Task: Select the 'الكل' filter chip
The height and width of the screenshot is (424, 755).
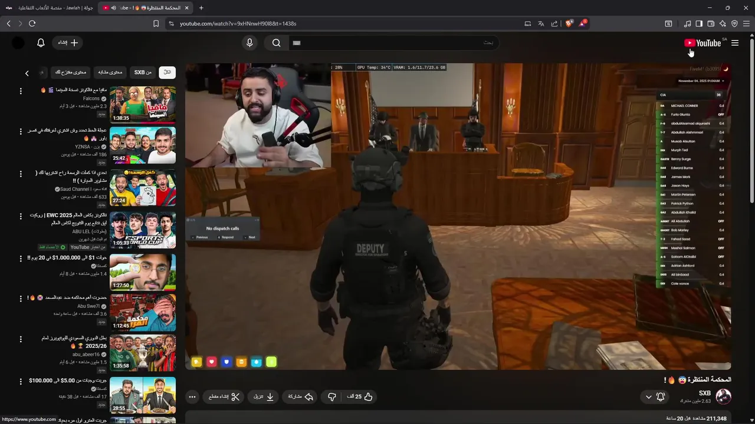Action: (x=168, y=72)
